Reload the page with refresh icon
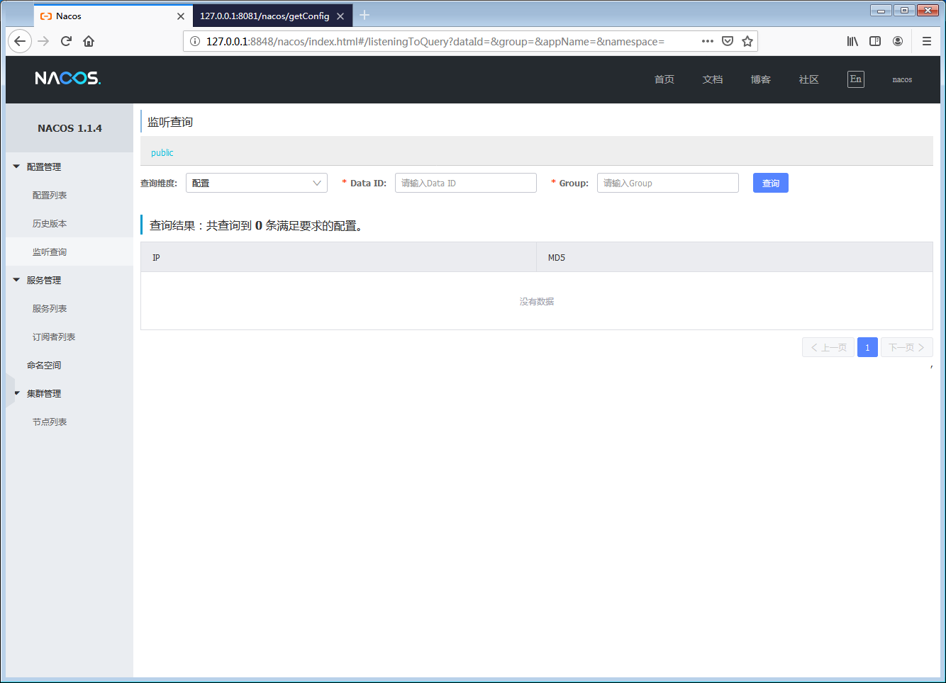This screenshot has width=946, height=683. click(66, 41)
